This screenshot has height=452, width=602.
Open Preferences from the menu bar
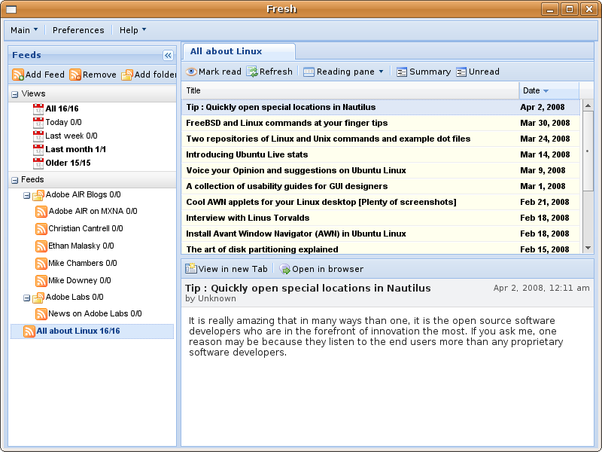[x=78, y=30]
